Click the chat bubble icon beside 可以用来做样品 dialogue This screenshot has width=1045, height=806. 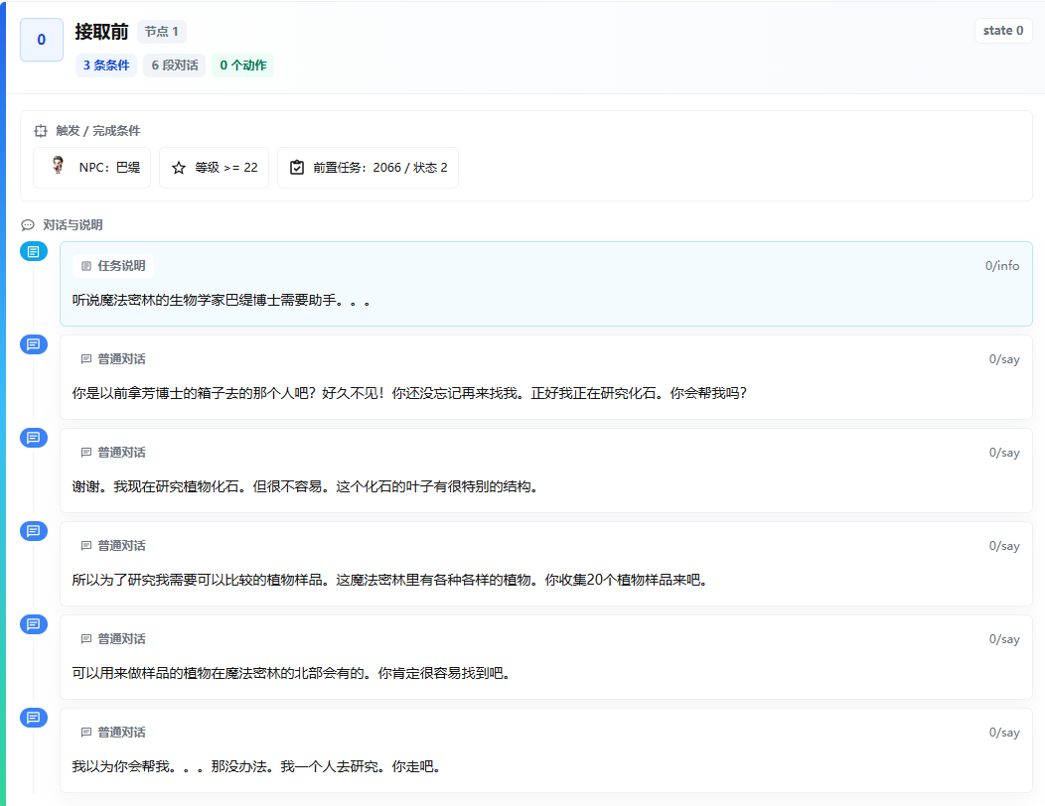(34, 624)
